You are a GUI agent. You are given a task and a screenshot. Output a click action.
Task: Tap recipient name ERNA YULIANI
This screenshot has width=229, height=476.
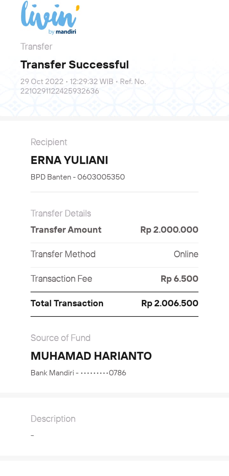[69, 160]
